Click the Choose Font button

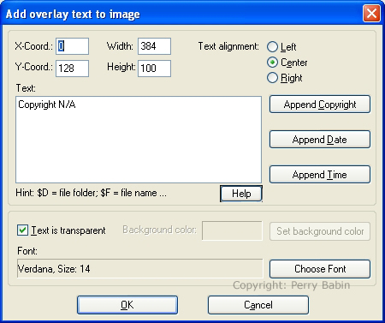[x=320, y=269]
